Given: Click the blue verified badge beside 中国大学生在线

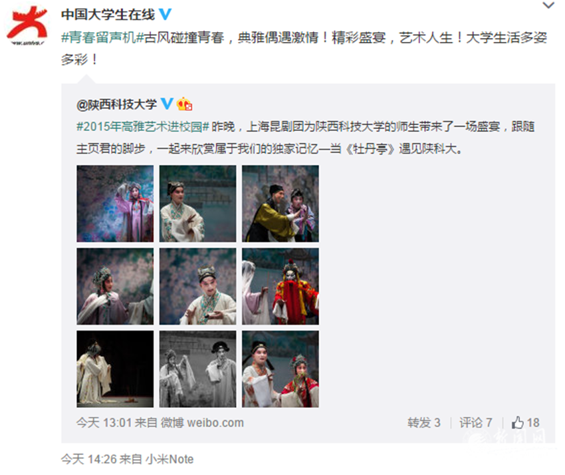Looking at the screenshot, I should click(165, 15).
